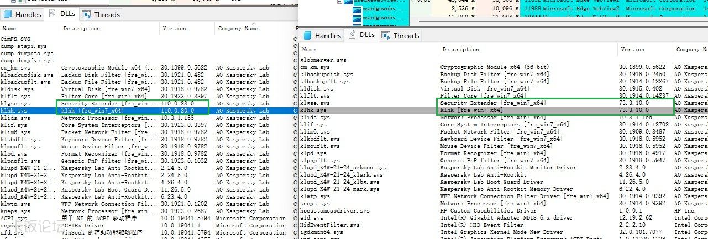Click the version value 10.0.19041.1
The height and width of the screenshot is (239, 708).
180,226
